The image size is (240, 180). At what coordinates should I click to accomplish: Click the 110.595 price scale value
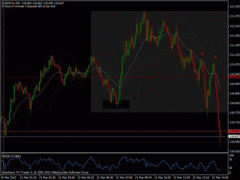[x=235, y=142]
